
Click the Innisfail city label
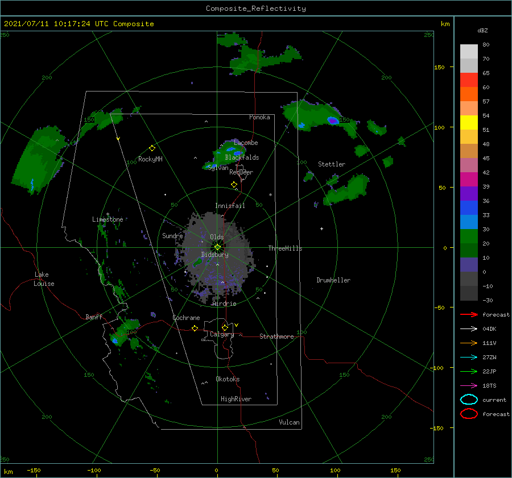pos(230,206)
